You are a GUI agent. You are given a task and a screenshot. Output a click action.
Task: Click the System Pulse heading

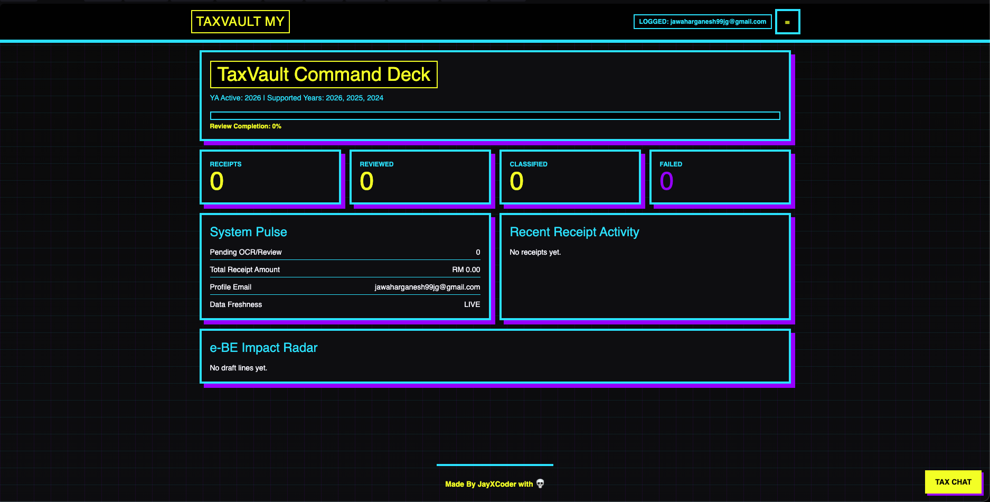click(x=248, y=232)
